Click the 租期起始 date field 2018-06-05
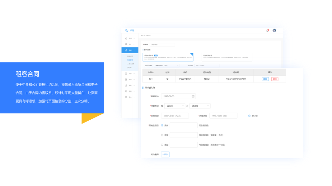 [x=178, y=96]
